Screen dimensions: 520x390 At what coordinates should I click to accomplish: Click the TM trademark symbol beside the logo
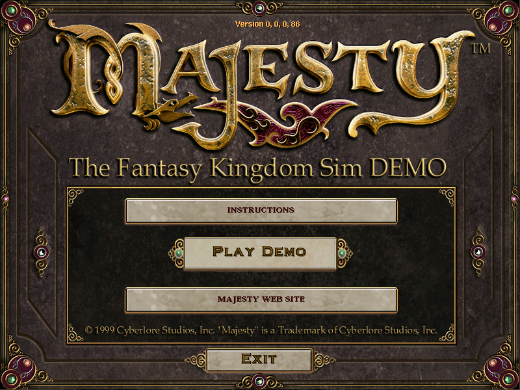481,49
